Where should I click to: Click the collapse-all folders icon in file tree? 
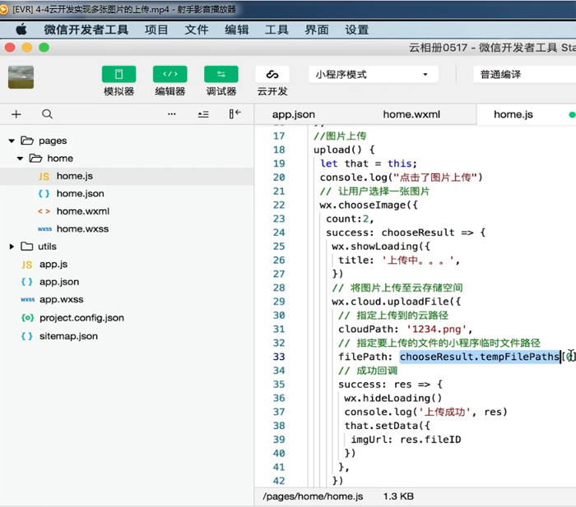point(203,114)
